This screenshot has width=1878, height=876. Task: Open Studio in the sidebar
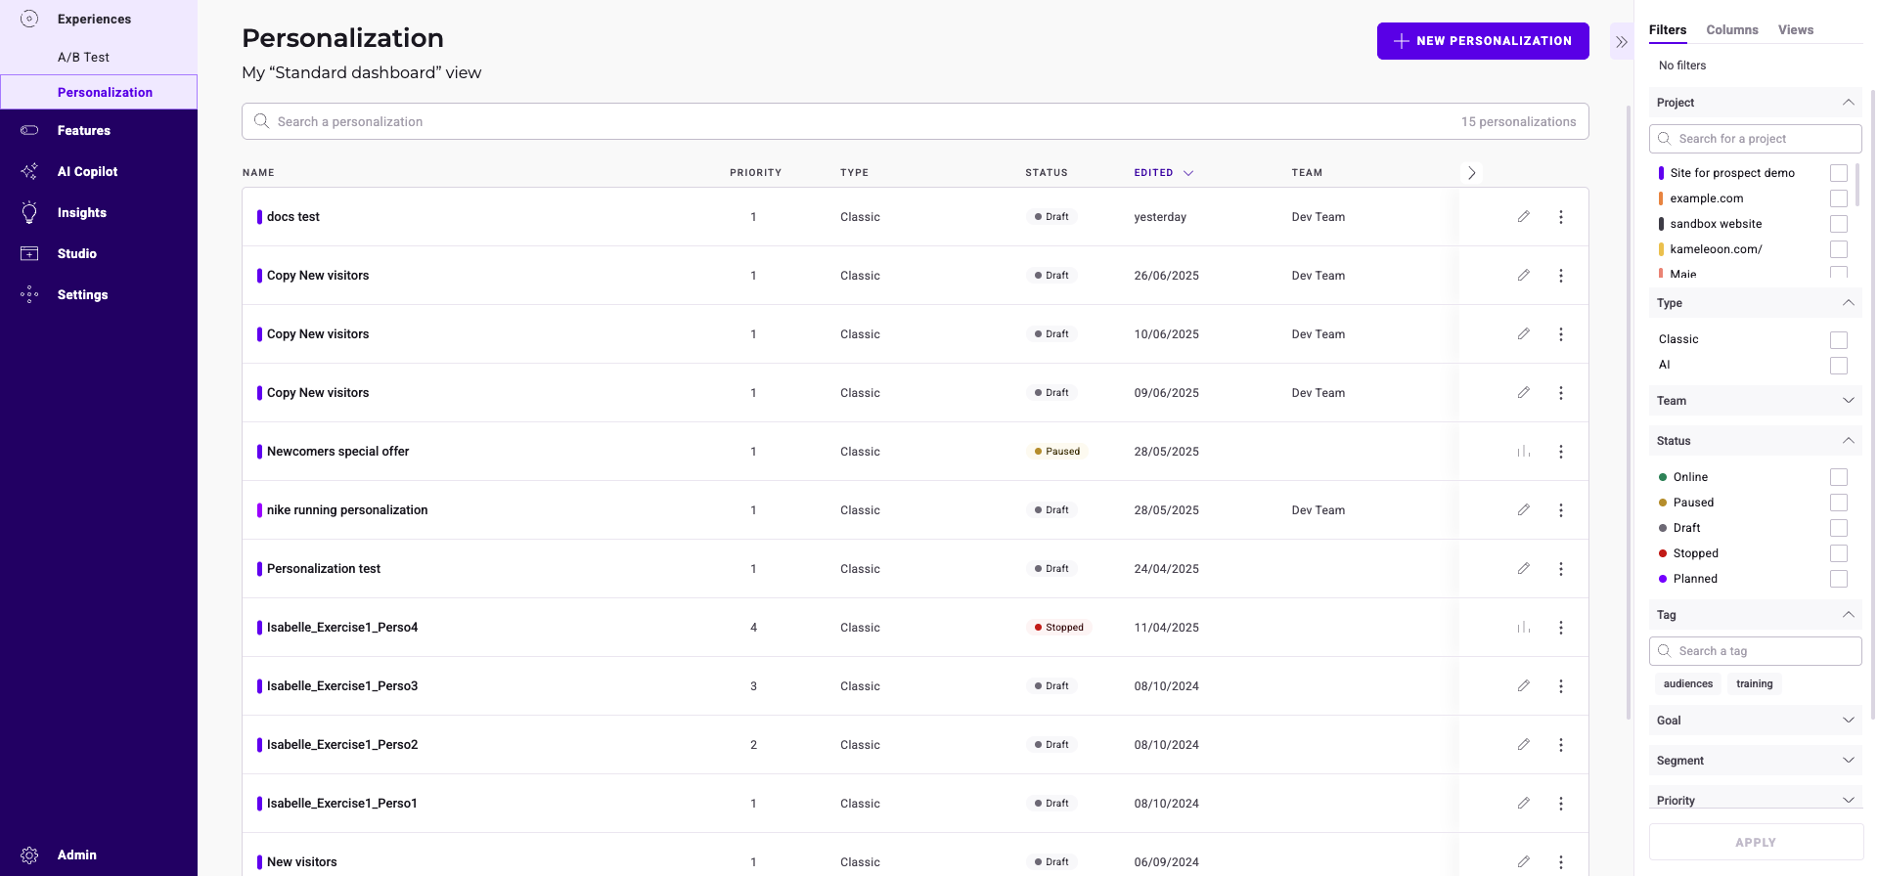click(x=76, y=253)
